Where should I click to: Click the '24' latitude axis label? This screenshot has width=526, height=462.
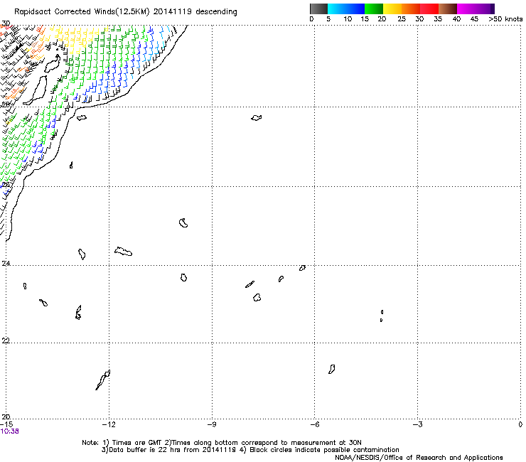[6, 264]
